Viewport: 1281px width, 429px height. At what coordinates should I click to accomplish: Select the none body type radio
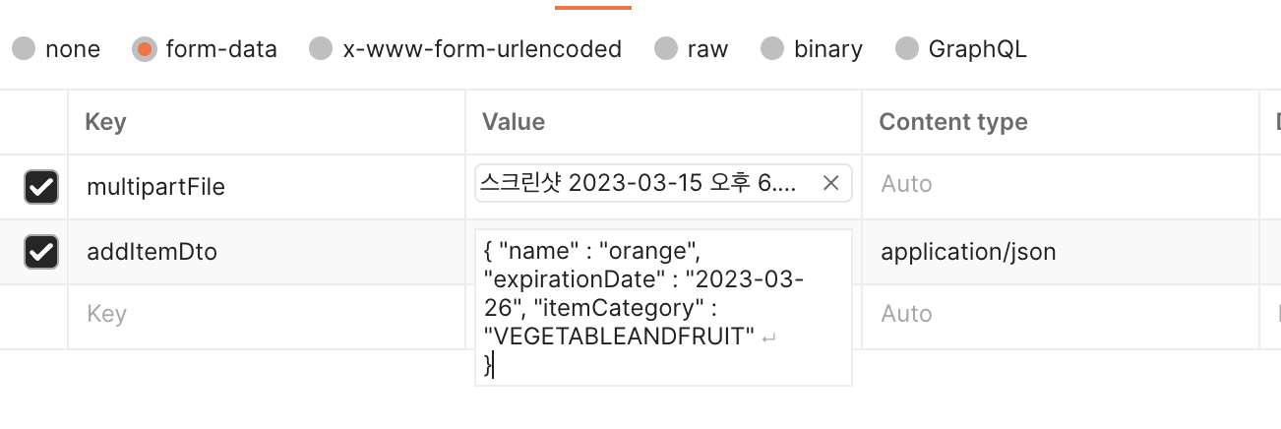pyautogui.click(x=24, y=49)
